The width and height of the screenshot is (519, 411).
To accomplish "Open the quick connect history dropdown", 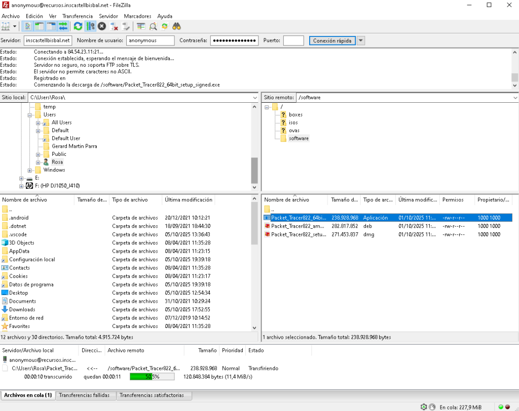I will (361, 40).
